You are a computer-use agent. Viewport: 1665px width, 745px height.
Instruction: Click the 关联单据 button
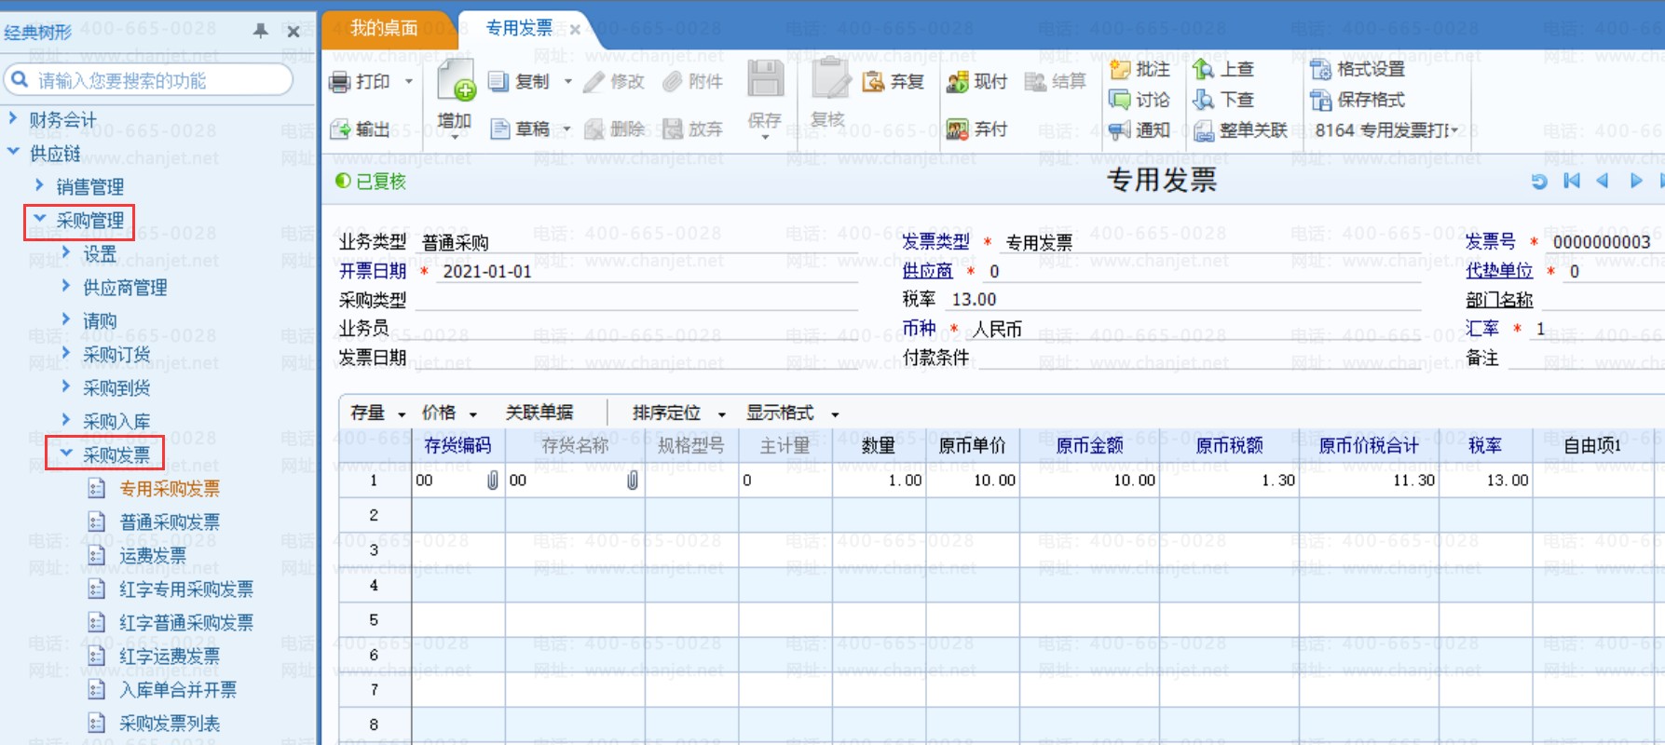pyautogui.click(x=539, y=413)
